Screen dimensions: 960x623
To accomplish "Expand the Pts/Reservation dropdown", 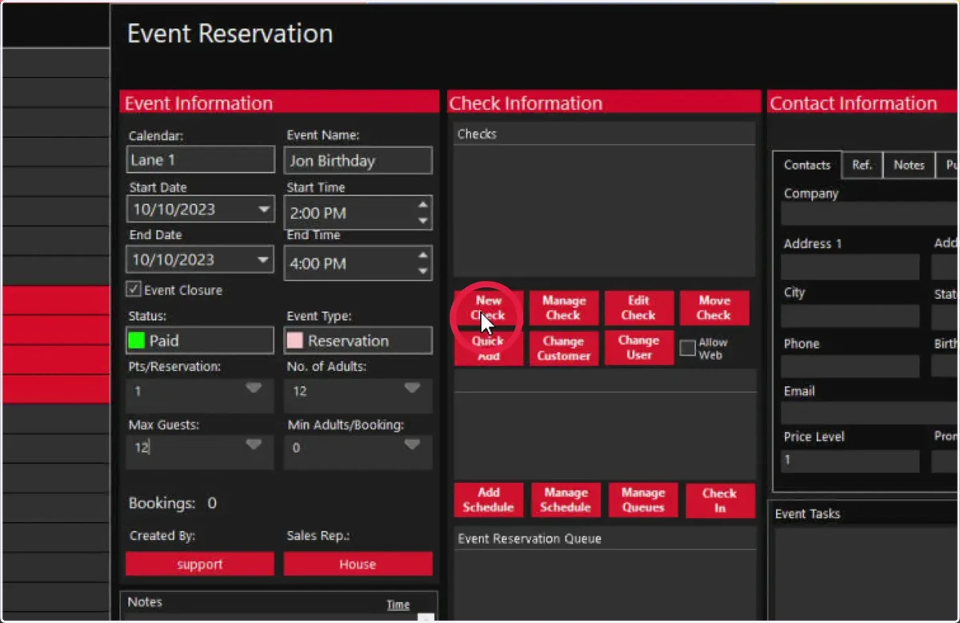I will pos(254,388).
